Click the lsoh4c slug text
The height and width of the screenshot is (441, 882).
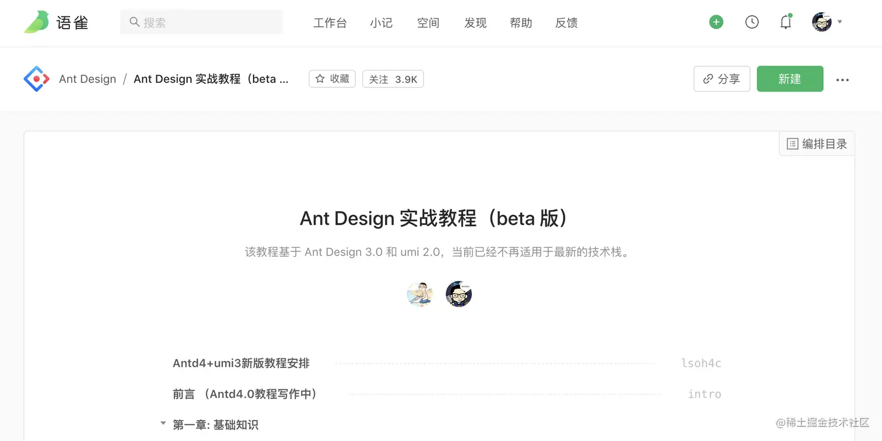point(701,363)
